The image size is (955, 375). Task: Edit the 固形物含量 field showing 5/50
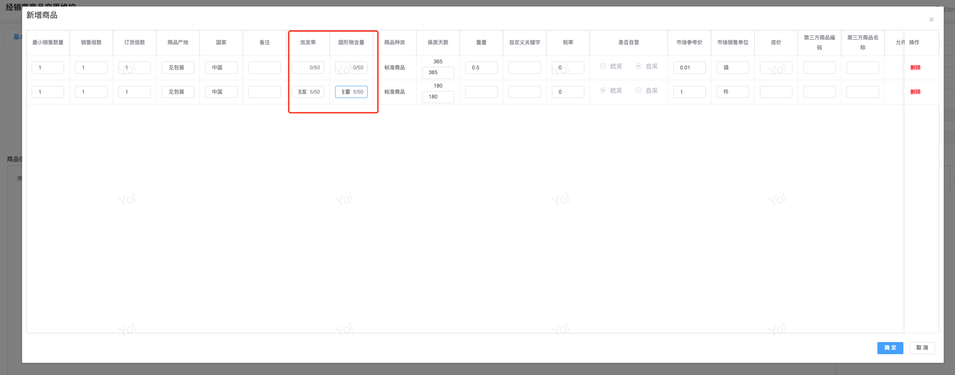click(351, 92)
